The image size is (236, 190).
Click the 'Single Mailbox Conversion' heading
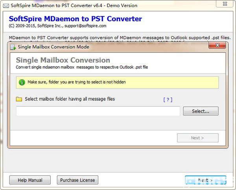click(63, 60)
